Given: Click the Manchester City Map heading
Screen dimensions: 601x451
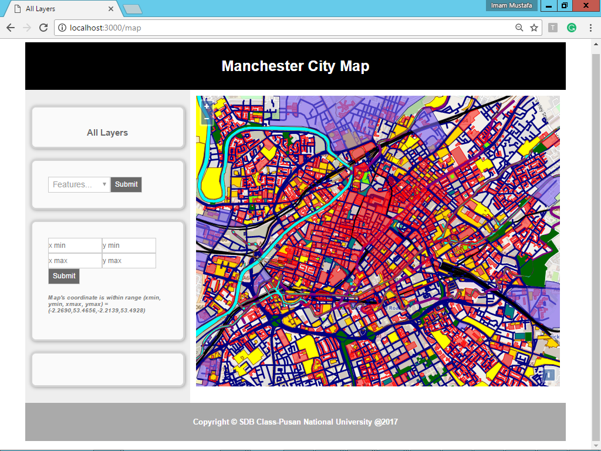Looking at the screenshot, I should point(296,66).
